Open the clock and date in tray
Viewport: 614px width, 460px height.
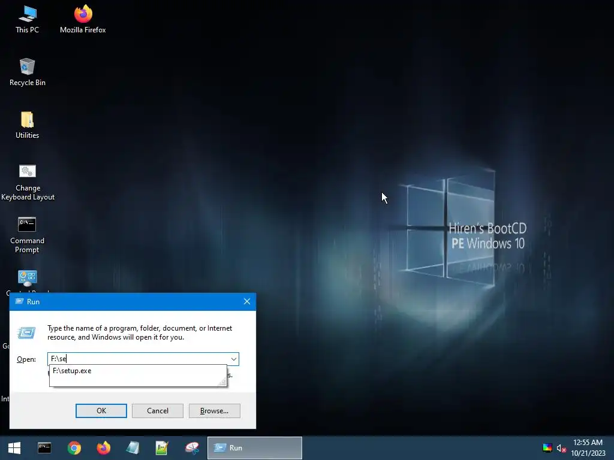[589, 448]
